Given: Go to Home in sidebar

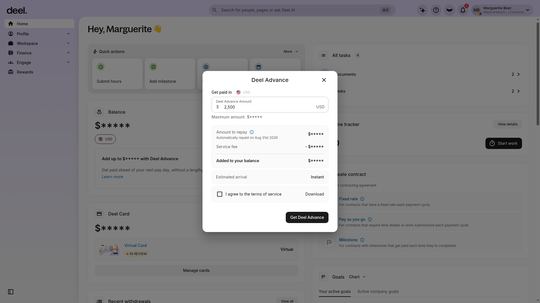Looking at the screenshot, I should [x=39, y=24].
